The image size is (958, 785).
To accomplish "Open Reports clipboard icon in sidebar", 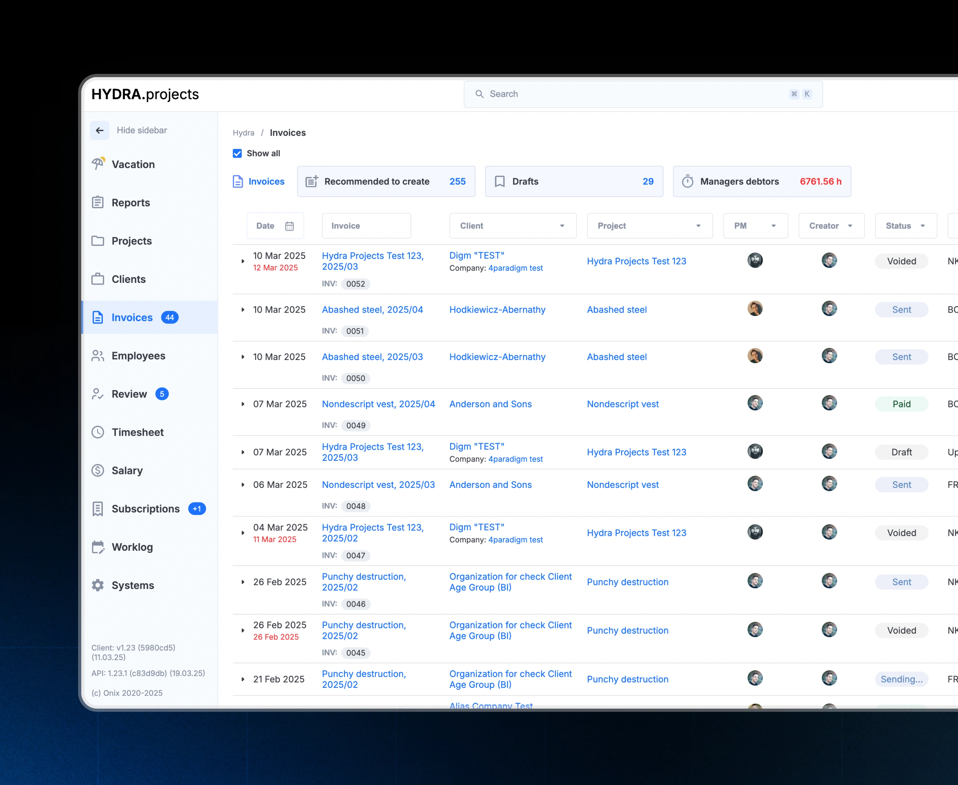I will tap(98, 202).
